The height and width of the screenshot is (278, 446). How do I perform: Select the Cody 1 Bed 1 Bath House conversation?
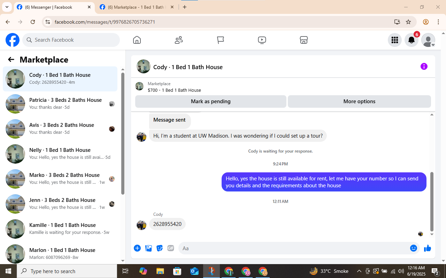(60, 79)
